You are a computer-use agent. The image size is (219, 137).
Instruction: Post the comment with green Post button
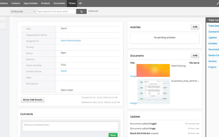point(113,135)
